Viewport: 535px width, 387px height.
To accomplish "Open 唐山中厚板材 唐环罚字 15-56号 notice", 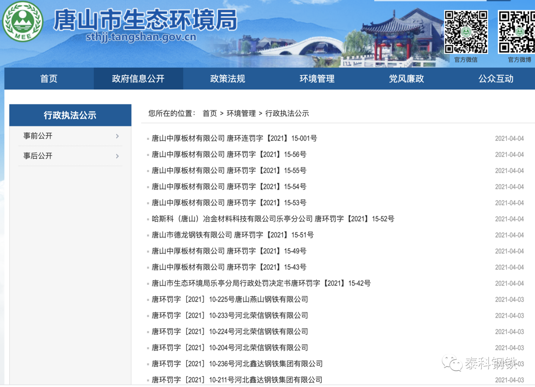I will (x=229, y=154).
